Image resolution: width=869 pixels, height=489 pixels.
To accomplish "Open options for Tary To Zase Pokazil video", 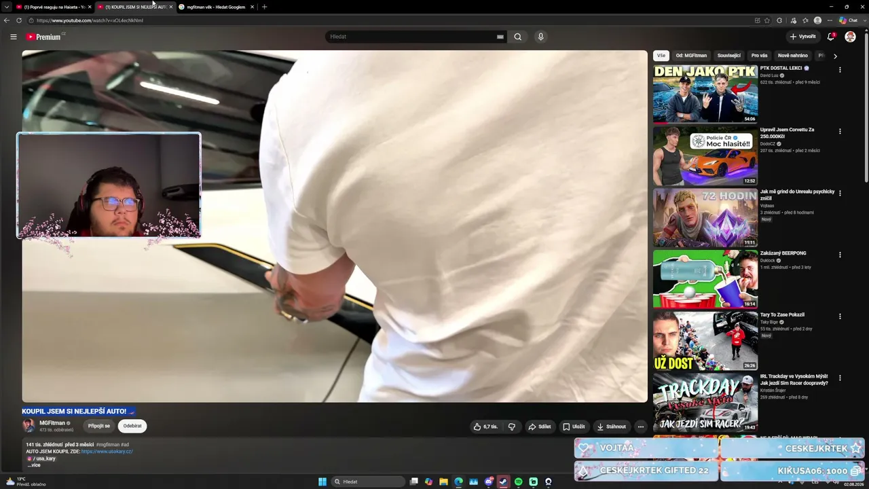I will (840, 316).
